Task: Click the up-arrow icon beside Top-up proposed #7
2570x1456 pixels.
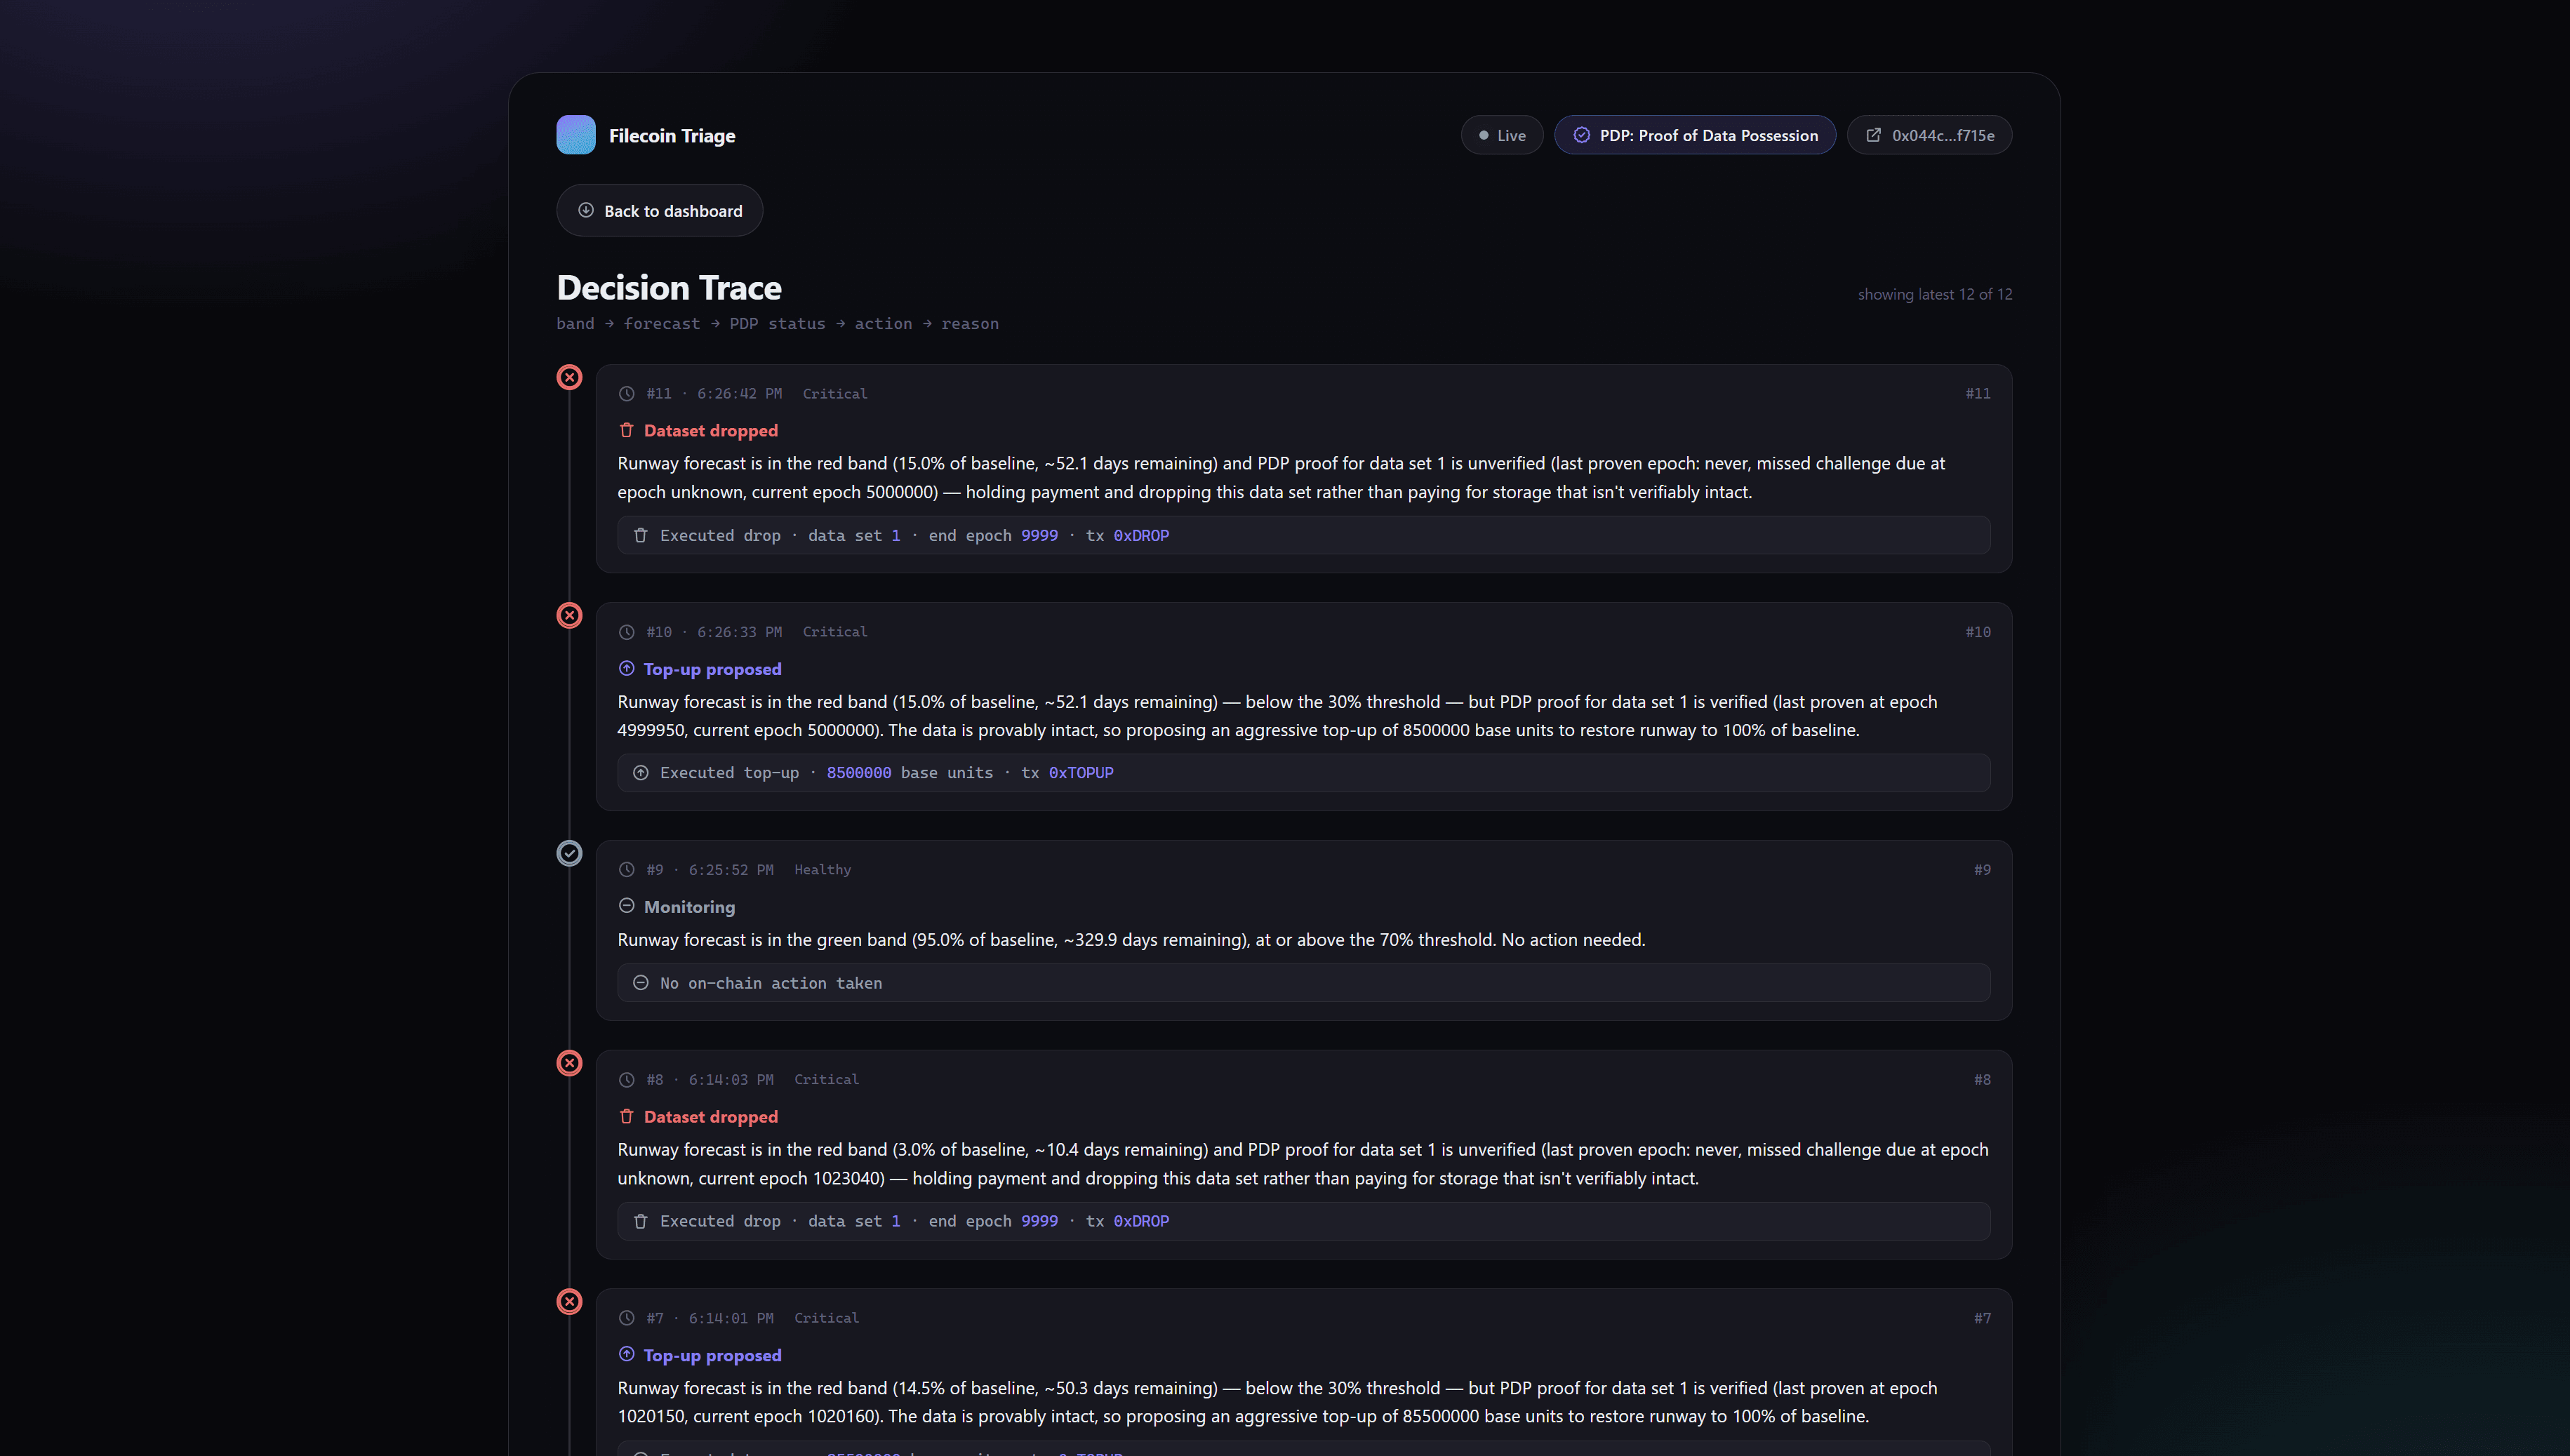Action: point(627,1354)
